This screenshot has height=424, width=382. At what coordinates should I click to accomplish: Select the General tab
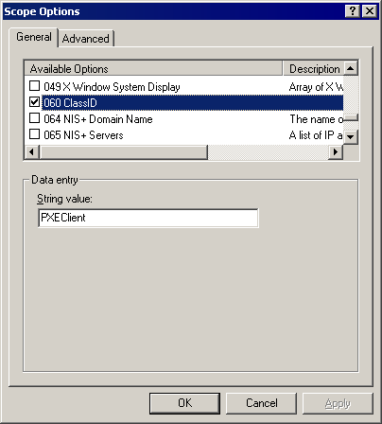(x=34, y=37)
